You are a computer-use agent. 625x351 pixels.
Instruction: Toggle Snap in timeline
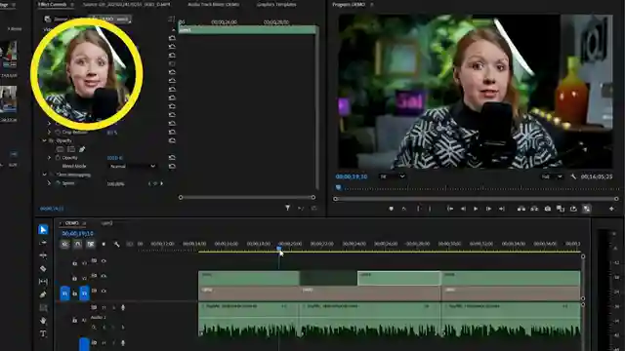[x=78, y=244]
